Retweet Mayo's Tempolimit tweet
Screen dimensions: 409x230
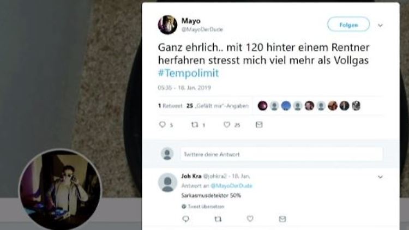coord(195,125)
